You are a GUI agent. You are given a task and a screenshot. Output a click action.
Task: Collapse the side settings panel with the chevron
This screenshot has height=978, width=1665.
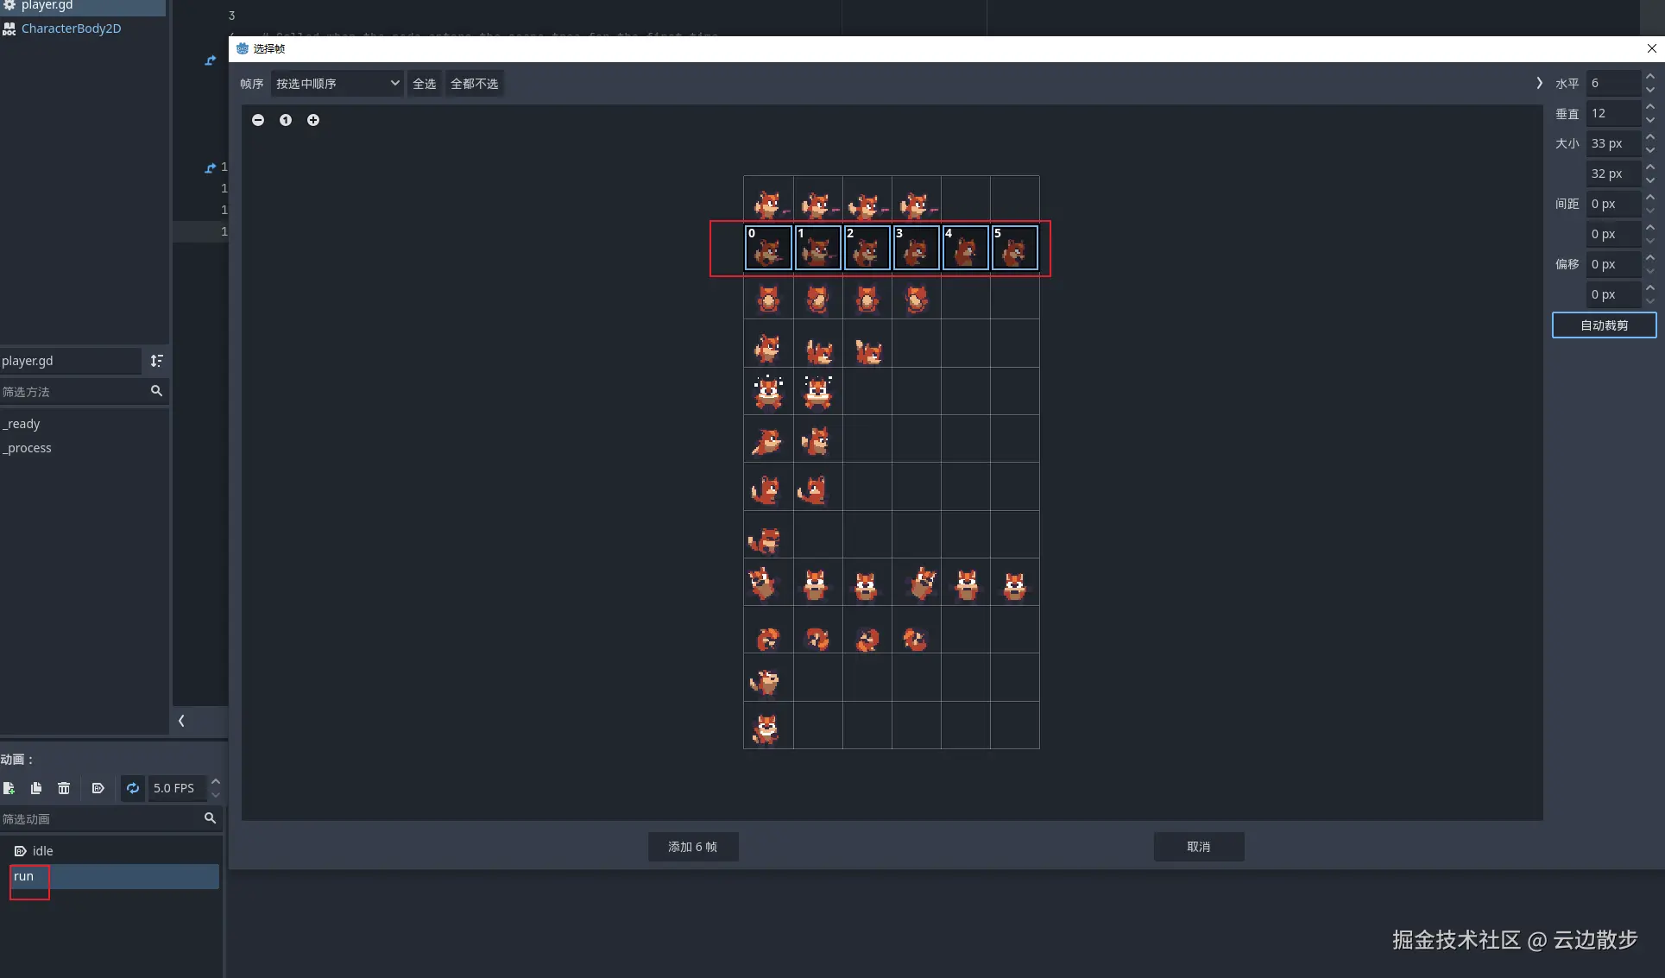point(1539,83)
